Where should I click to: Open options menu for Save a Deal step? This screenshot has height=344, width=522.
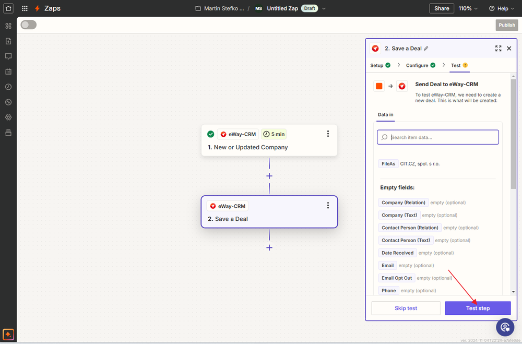[x=328, y=206]
